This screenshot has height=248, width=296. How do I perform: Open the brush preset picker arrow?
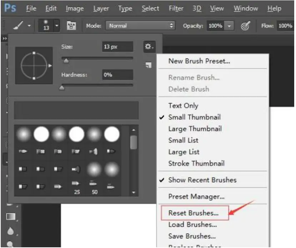[x=57, y=25]
